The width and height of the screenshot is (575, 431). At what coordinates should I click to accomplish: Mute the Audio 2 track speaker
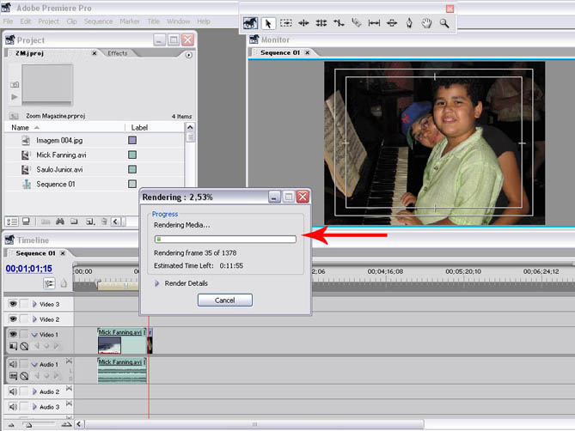coord(13,392)
